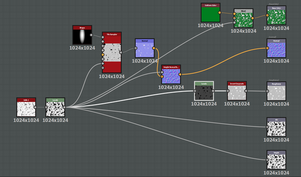Click the Shape node's output connector

point(91,35)
